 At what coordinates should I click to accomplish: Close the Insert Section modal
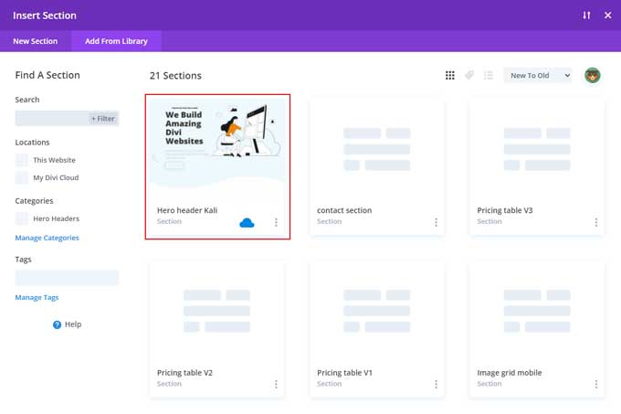point(608,16)
